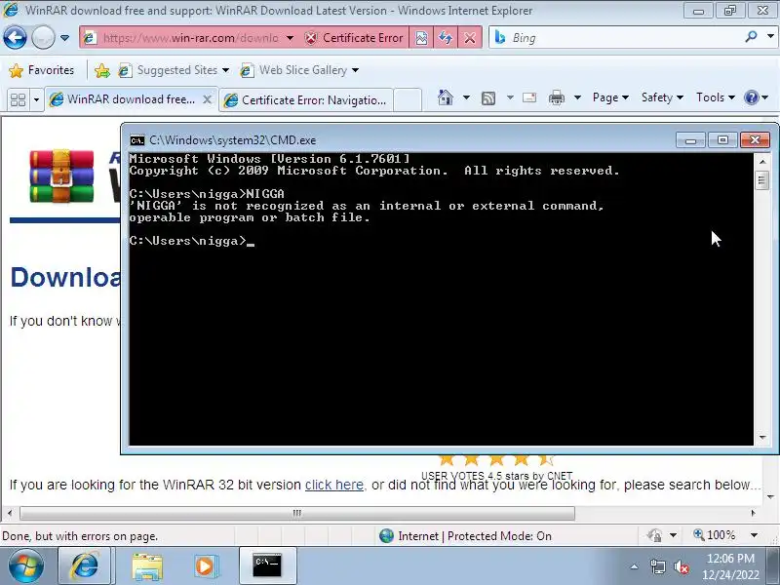Click the win-rar.com address bar
This screenshot has height=585, width=780.
tap(190, 38)
